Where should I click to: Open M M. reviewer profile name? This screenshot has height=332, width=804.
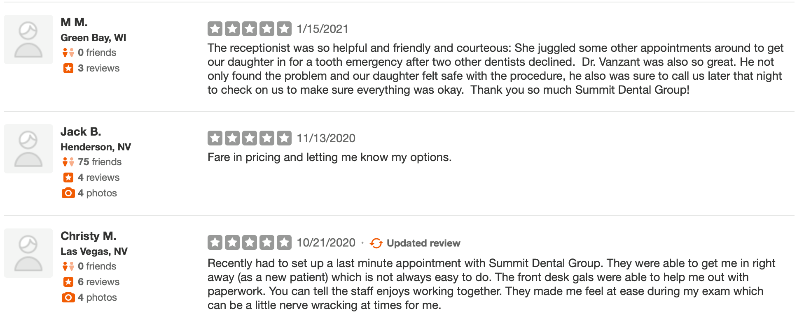tap(74, 22)
